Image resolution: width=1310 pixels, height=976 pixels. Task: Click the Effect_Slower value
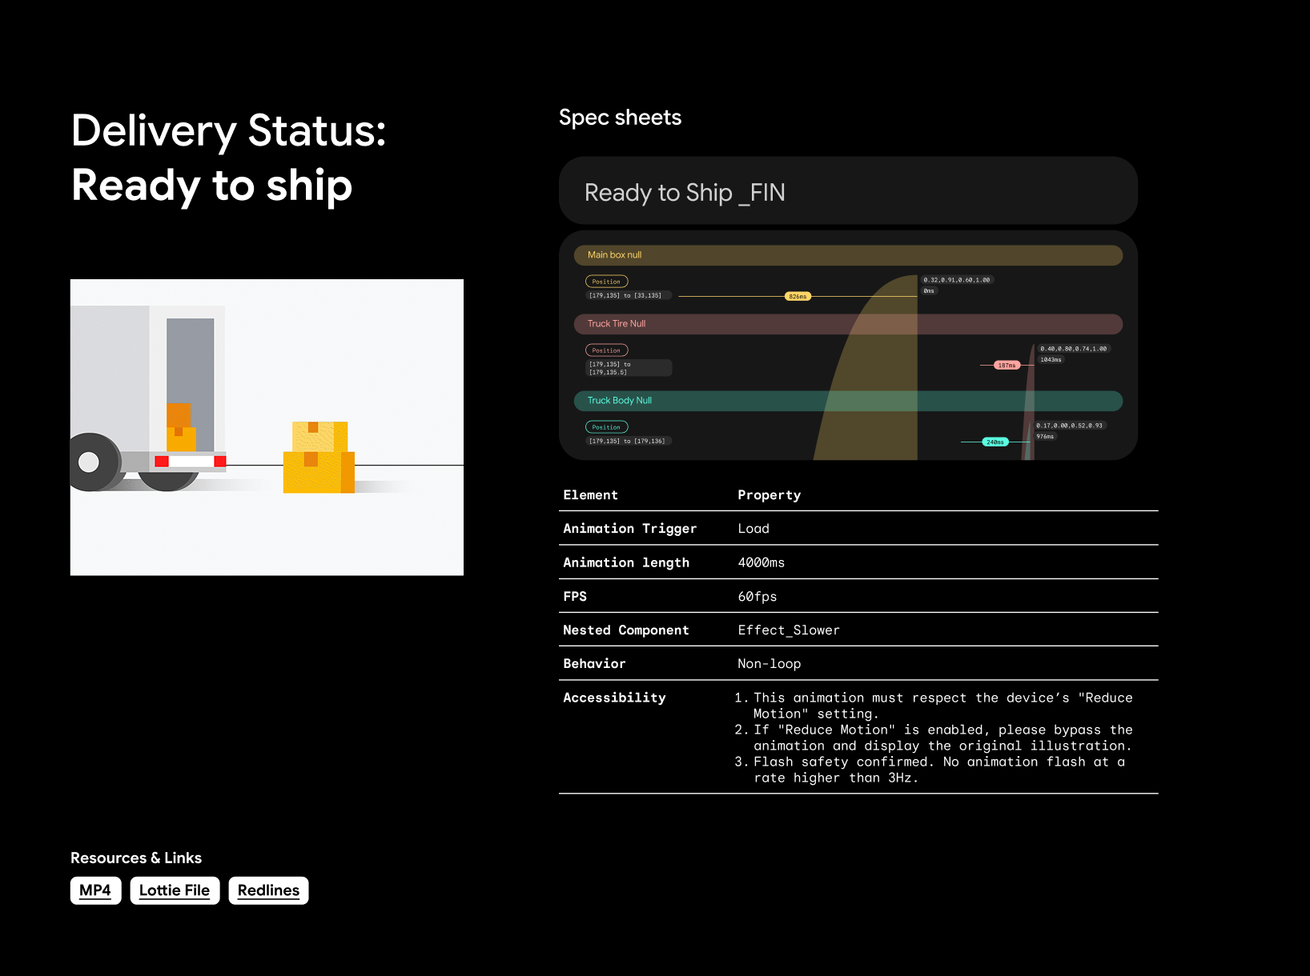point(789,630)
